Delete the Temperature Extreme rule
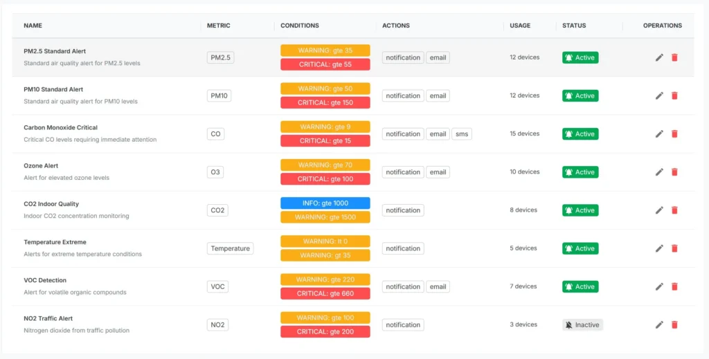Viewport: 709px width, 359px height. 674,248
